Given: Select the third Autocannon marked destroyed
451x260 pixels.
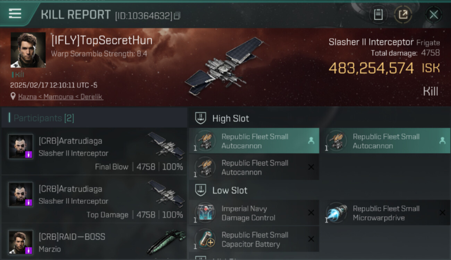Looking at the screenshot, I should point(254,167).
